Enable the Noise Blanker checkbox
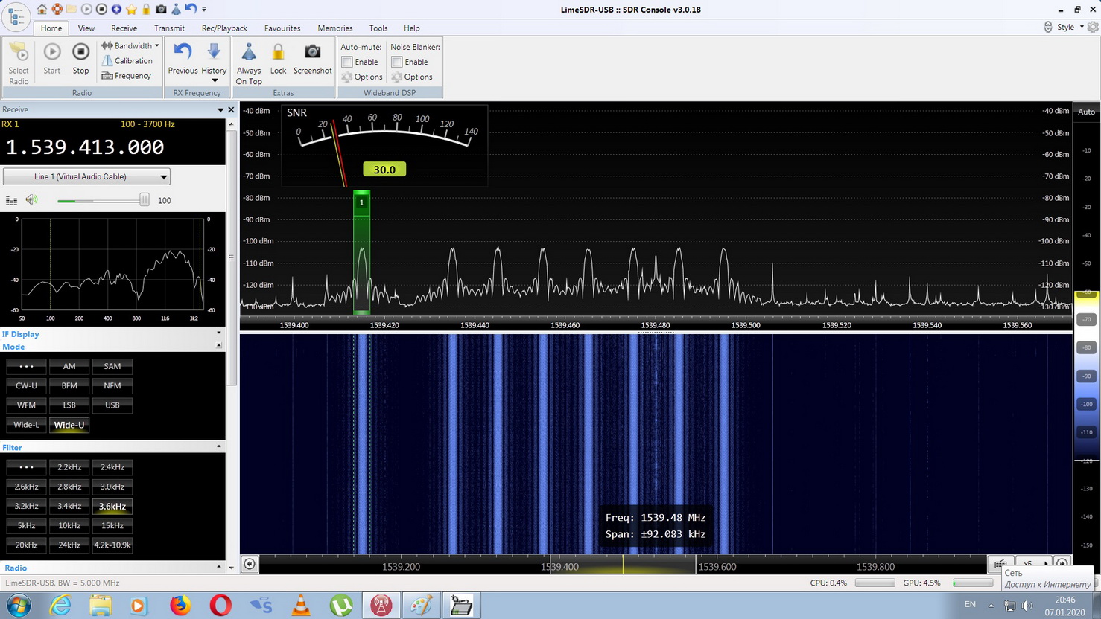Screen dimensions: 1101x619 tap(397, 62)
